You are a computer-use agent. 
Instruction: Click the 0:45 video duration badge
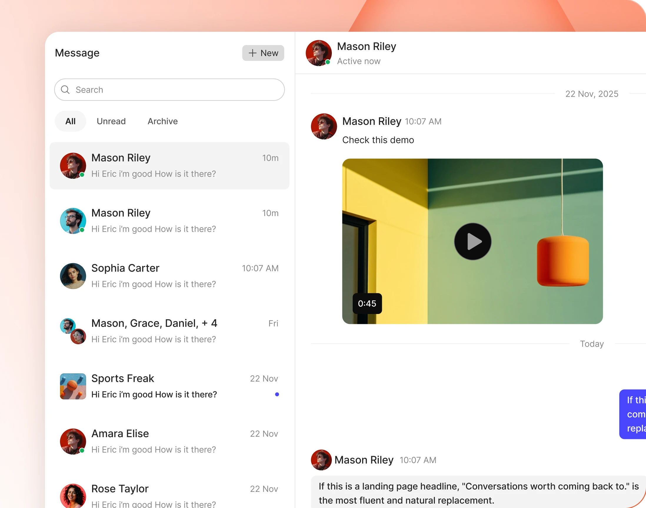click(x=367, y=303)
